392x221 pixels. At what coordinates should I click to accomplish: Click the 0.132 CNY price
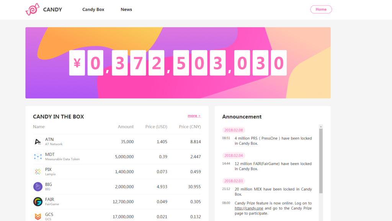click(196, 217)
